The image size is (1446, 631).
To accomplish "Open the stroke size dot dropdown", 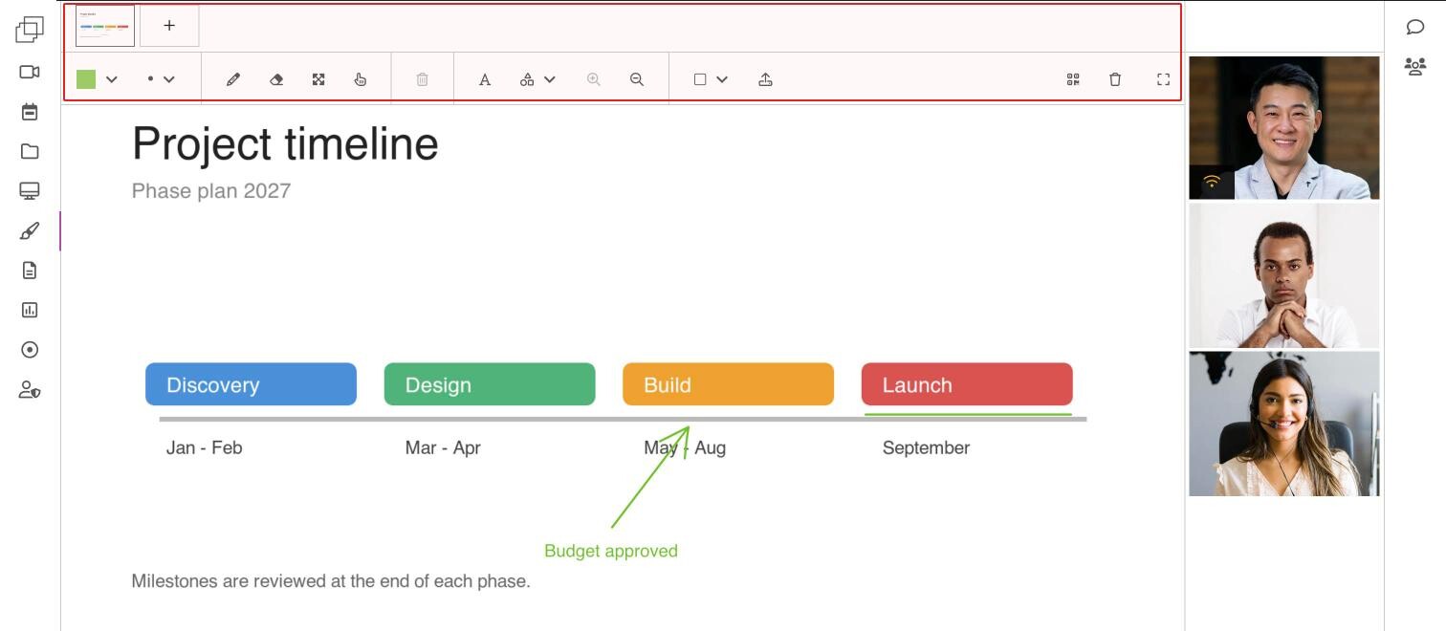I will [x=161, y=79].
